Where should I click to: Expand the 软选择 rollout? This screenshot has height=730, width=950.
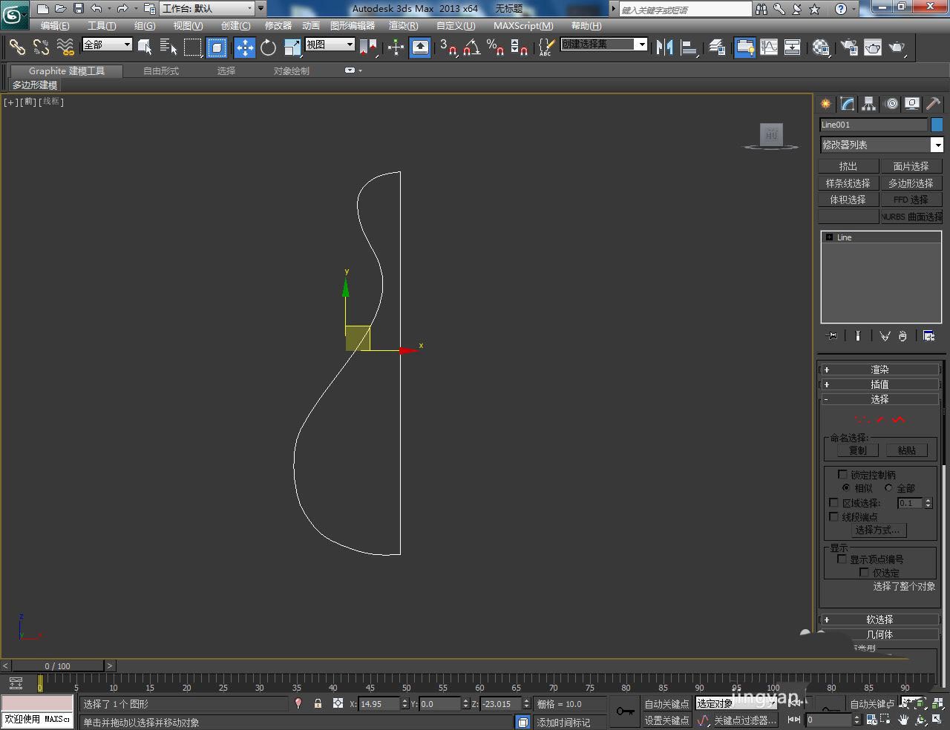[879, 619]
